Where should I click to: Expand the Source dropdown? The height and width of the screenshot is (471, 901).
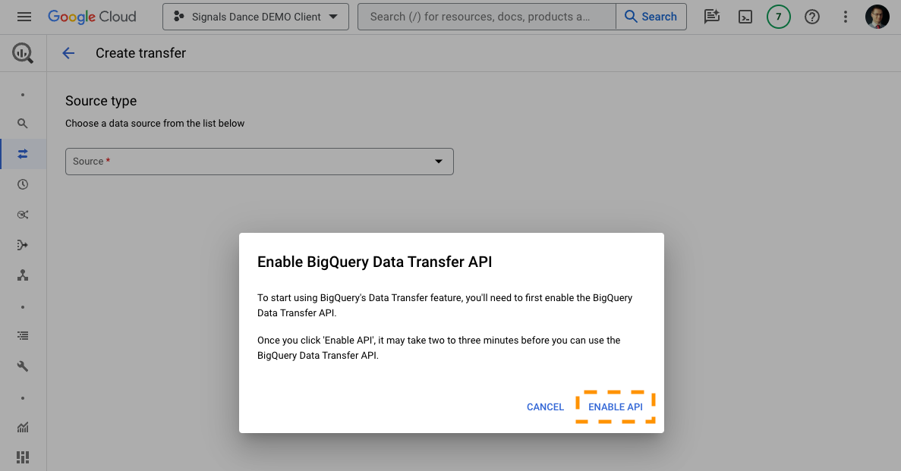click(x=259, y=162)
